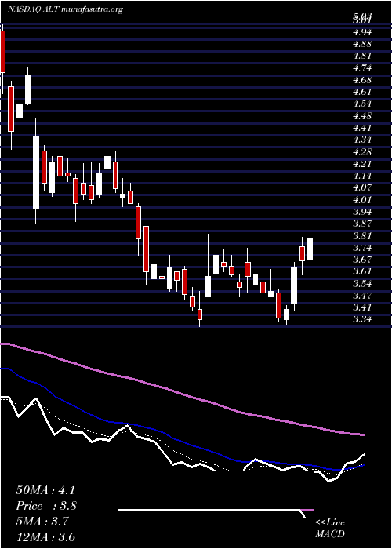392x549 pixels.
Task: Click the <<Live MACD label
Action: [x=330, y=529]
